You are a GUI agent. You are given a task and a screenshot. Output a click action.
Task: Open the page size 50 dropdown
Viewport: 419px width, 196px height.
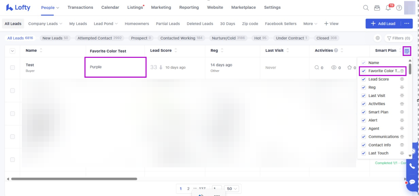point(232,189)
